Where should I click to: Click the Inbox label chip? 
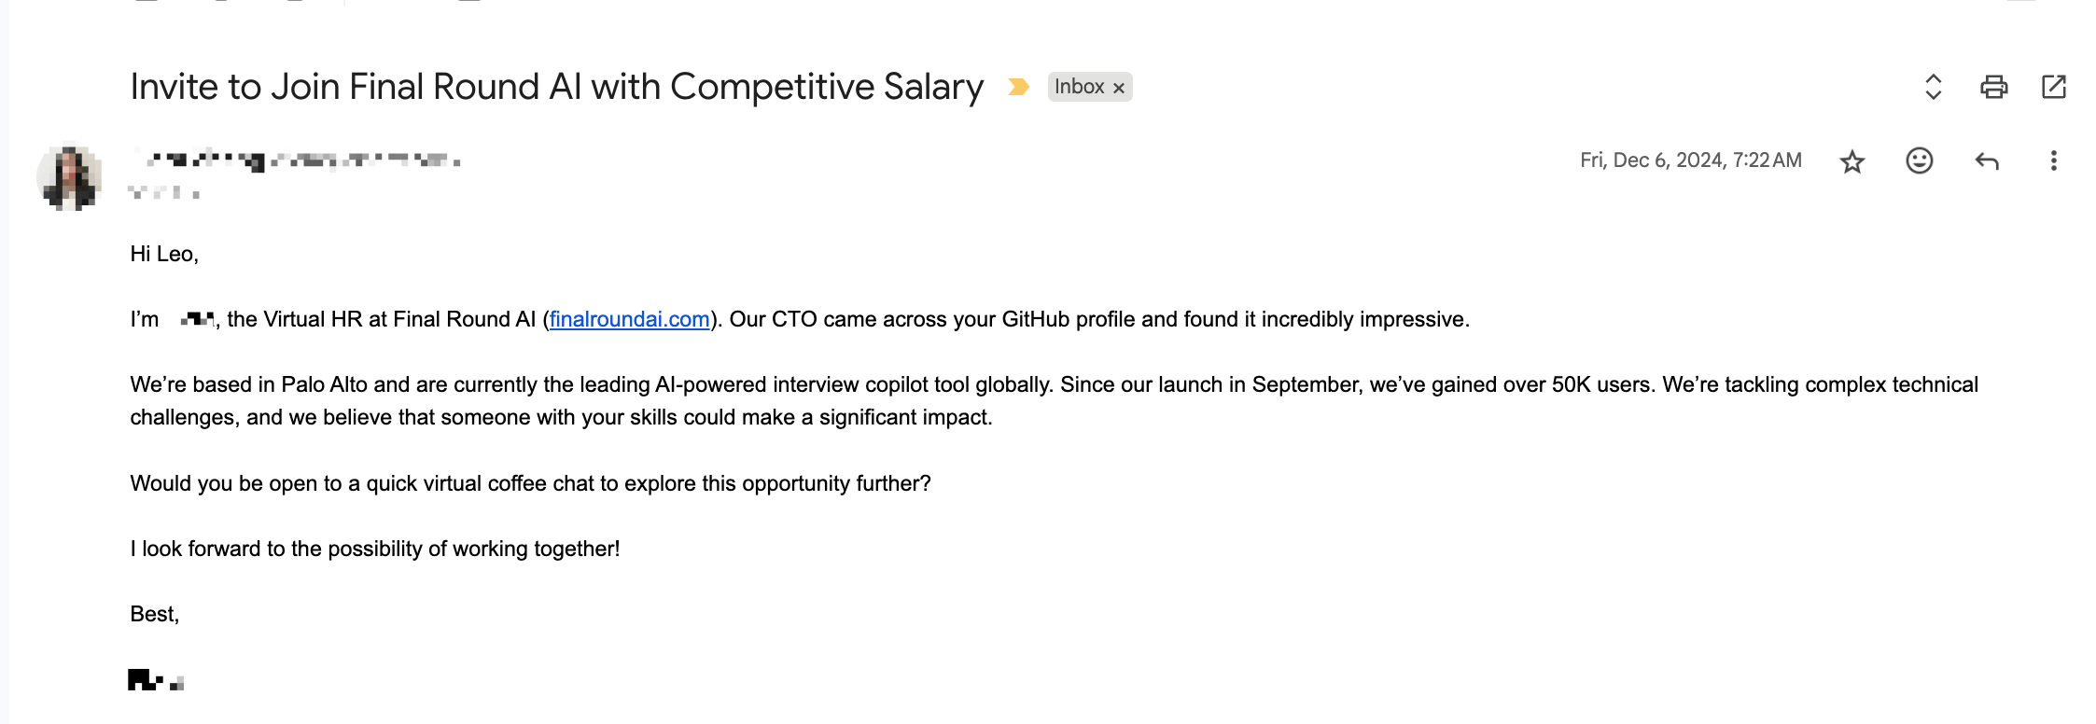click(1079, 87)
